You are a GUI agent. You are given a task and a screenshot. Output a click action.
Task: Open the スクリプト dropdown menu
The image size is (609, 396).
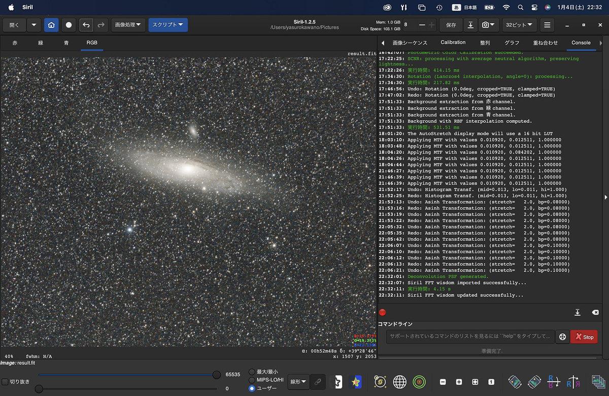pos(168,25)
